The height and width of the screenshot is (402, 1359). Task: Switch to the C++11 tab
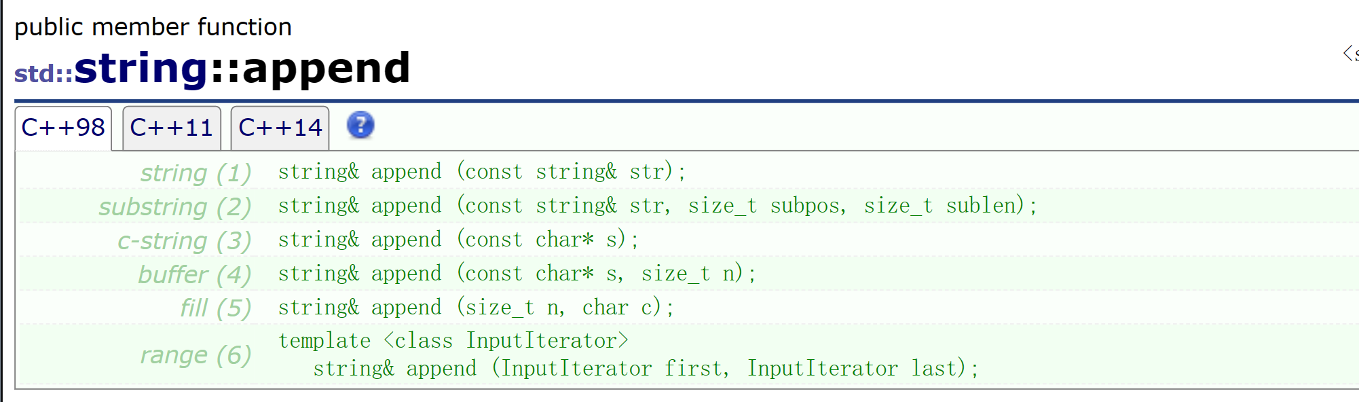pos(172,128)
